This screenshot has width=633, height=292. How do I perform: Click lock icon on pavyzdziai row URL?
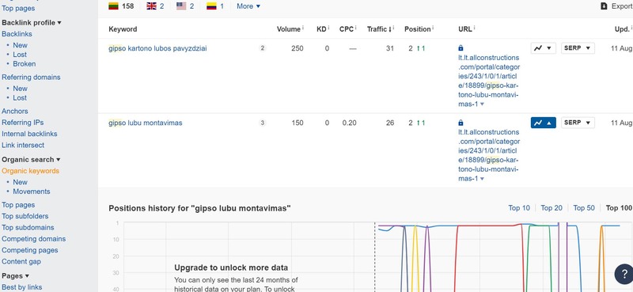[461, 48]
